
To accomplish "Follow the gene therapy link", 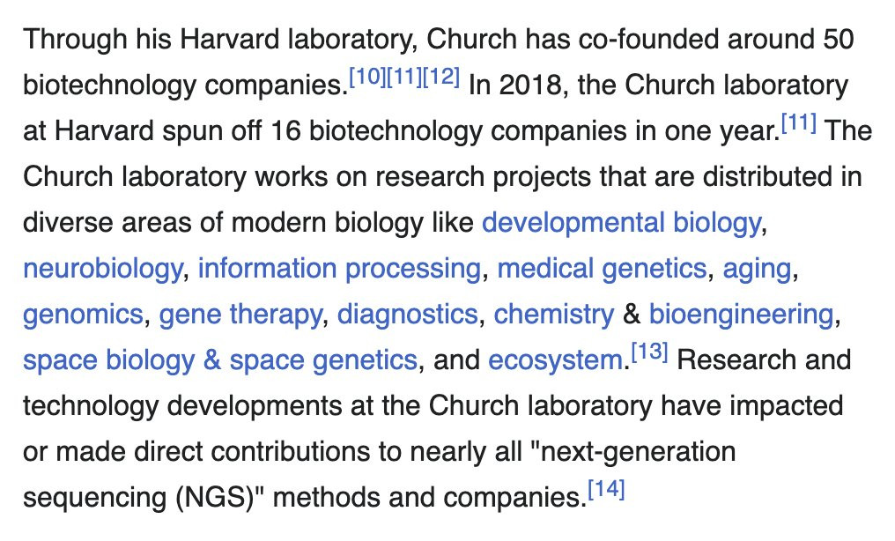I will click(240, 315).
